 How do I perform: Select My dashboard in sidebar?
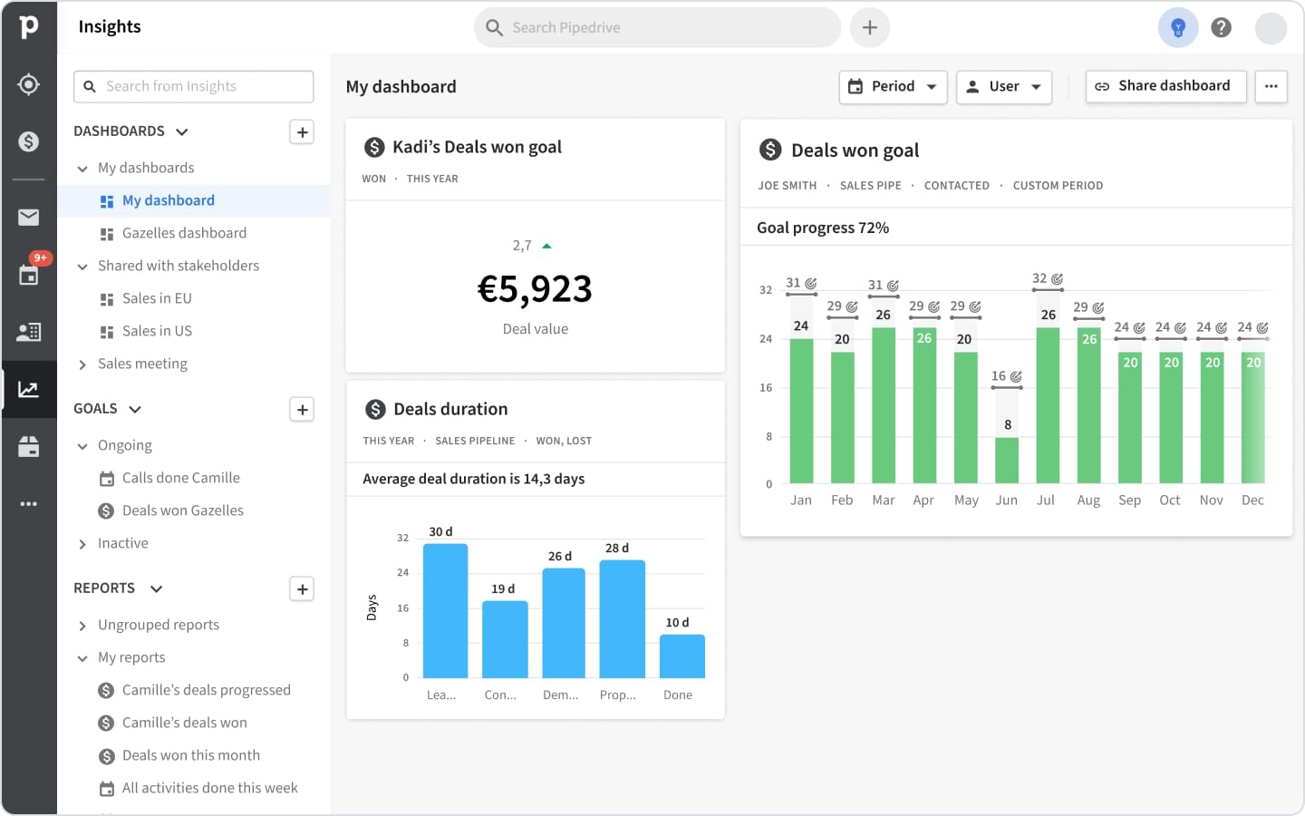point(194,201)
